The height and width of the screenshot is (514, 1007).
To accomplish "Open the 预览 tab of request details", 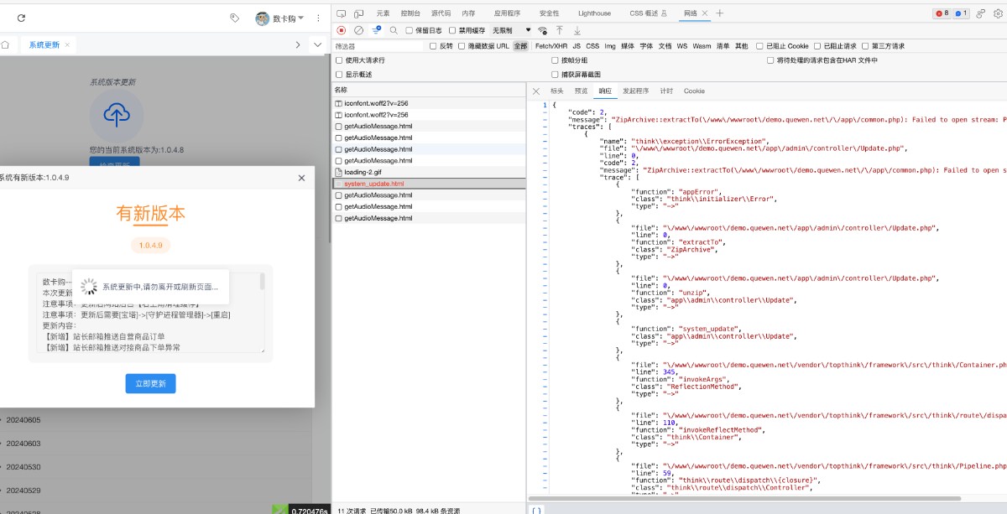I will pos(581,91).
